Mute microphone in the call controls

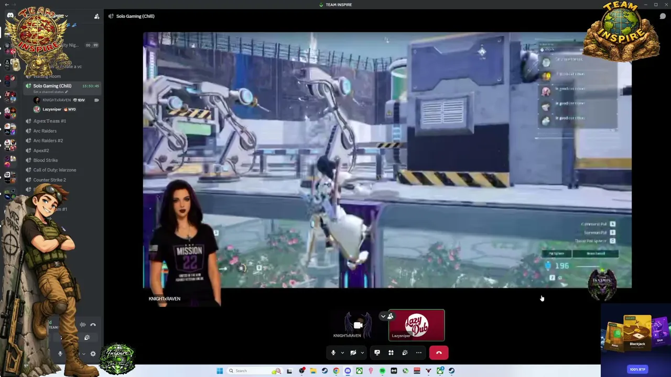(333, 353)
